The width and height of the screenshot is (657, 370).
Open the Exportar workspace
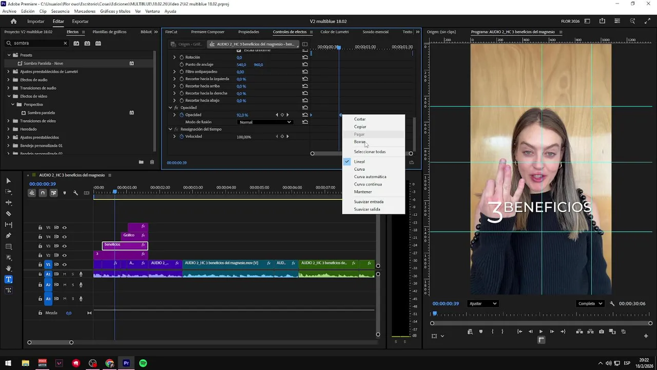point(80,21)
